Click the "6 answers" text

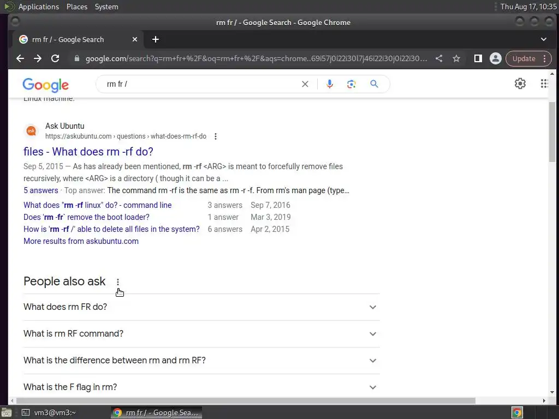[225, 229]
